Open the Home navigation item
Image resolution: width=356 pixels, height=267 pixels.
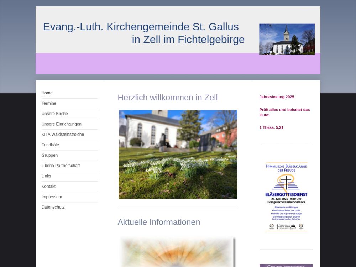47,93
